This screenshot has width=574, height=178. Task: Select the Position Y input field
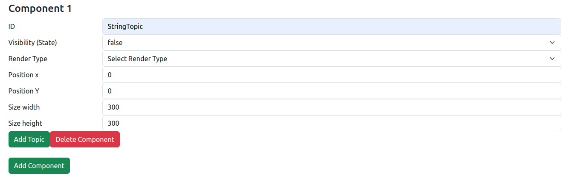(331, 91)
